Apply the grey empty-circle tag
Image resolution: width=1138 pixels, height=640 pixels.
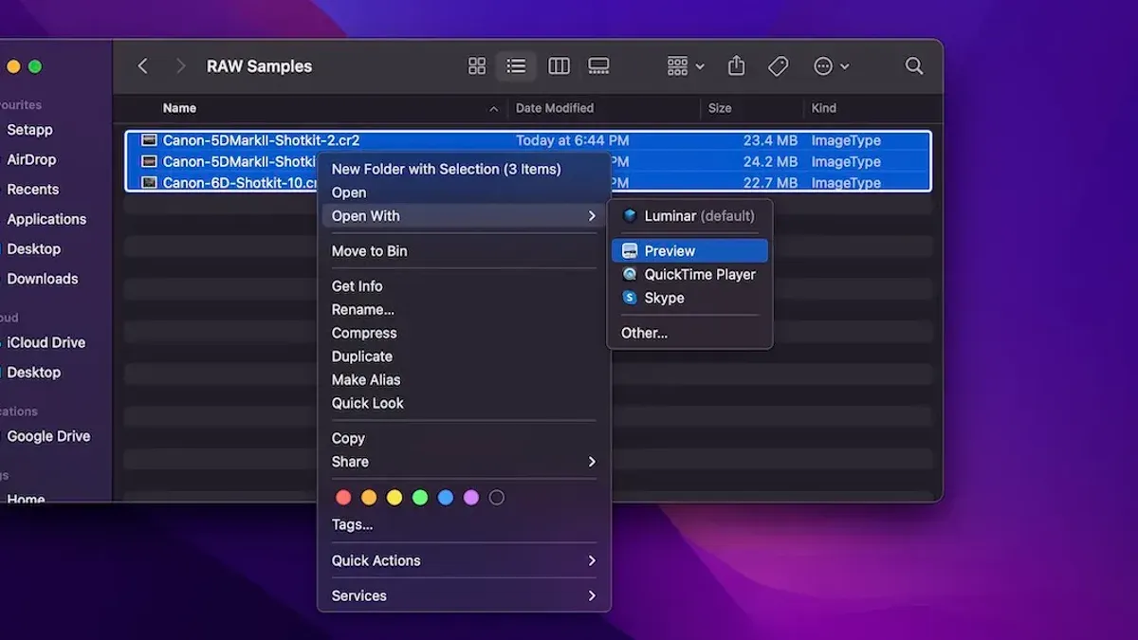pyautogui.click(x=497, y=497)
